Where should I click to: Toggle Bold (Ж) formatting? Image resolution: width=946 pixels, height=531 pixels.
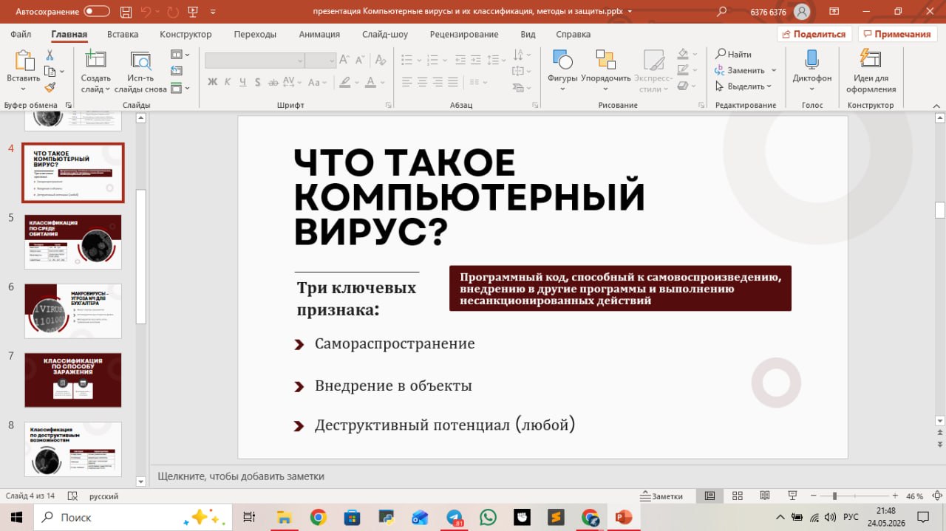click(x=213, y=82)
